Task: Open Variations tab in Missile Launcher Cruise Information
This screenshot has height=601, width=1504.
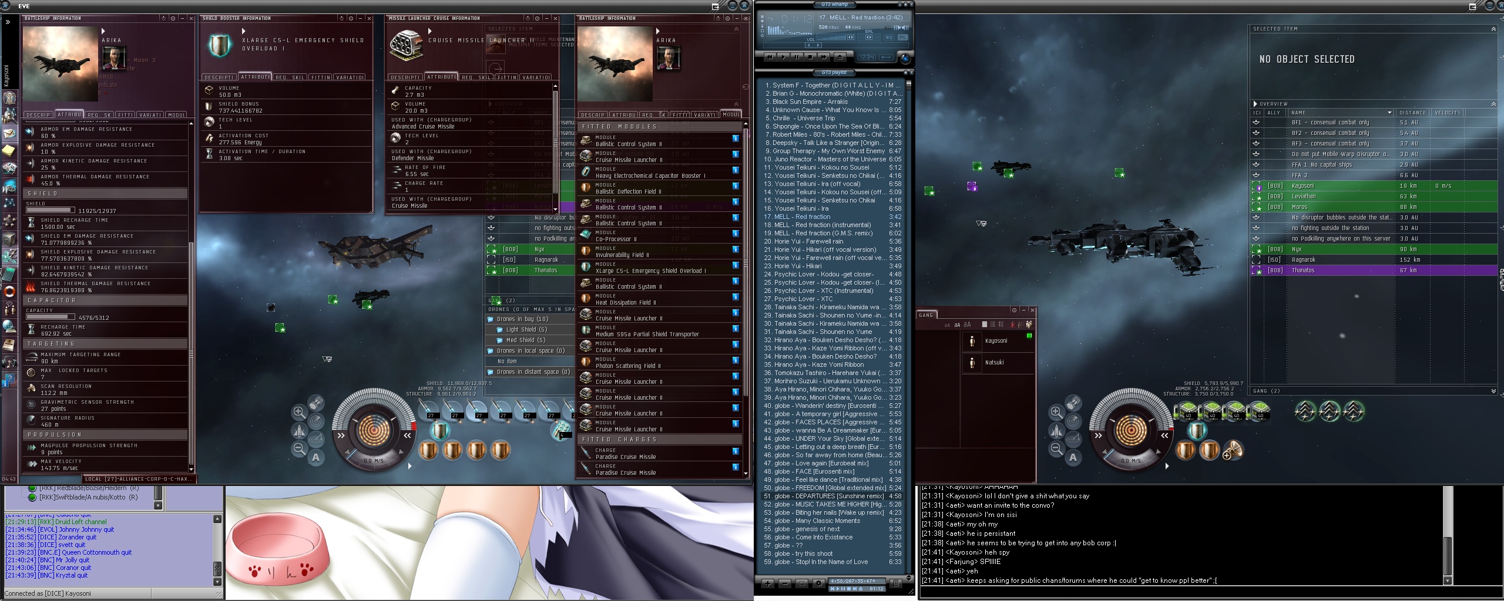Action: pos(536,77)
